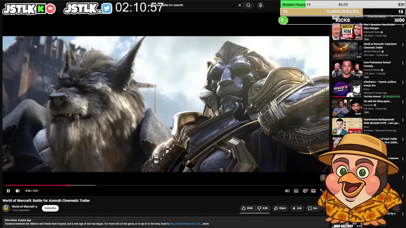This screenshot has width=406, height=228.
Task: Open World of Warcraft channel name link
Action: (23, 206)
